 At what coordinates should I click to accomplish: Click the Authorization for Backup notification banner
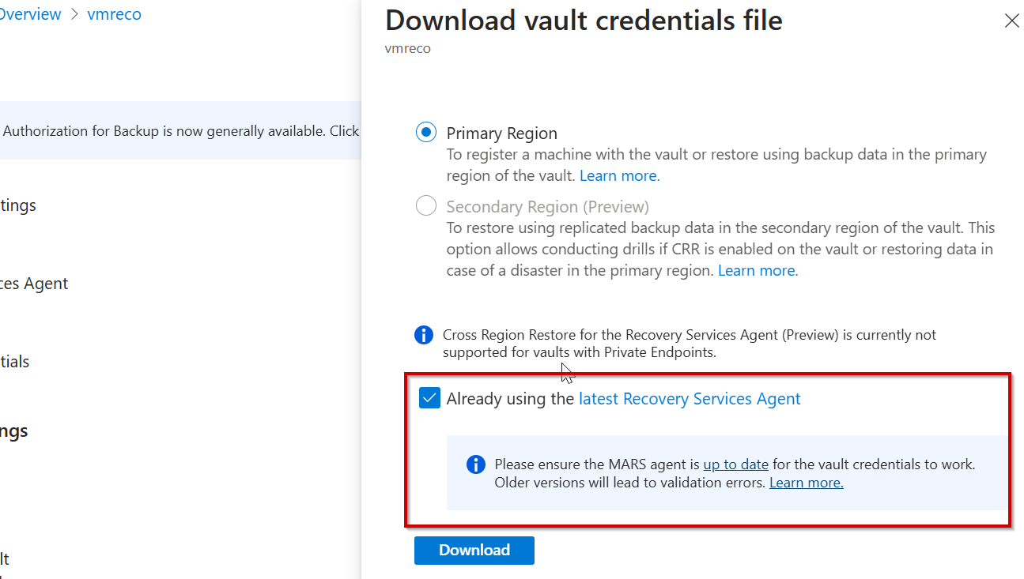point(180,131)
